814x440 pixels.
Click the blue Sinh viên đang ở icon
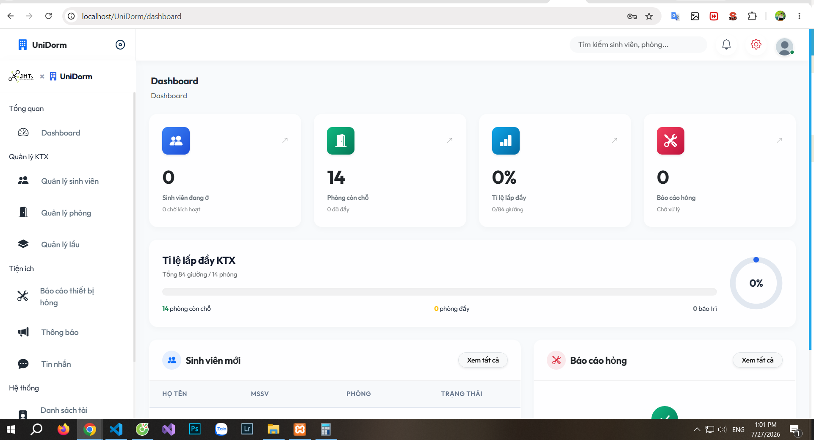[x=176, y=141]
